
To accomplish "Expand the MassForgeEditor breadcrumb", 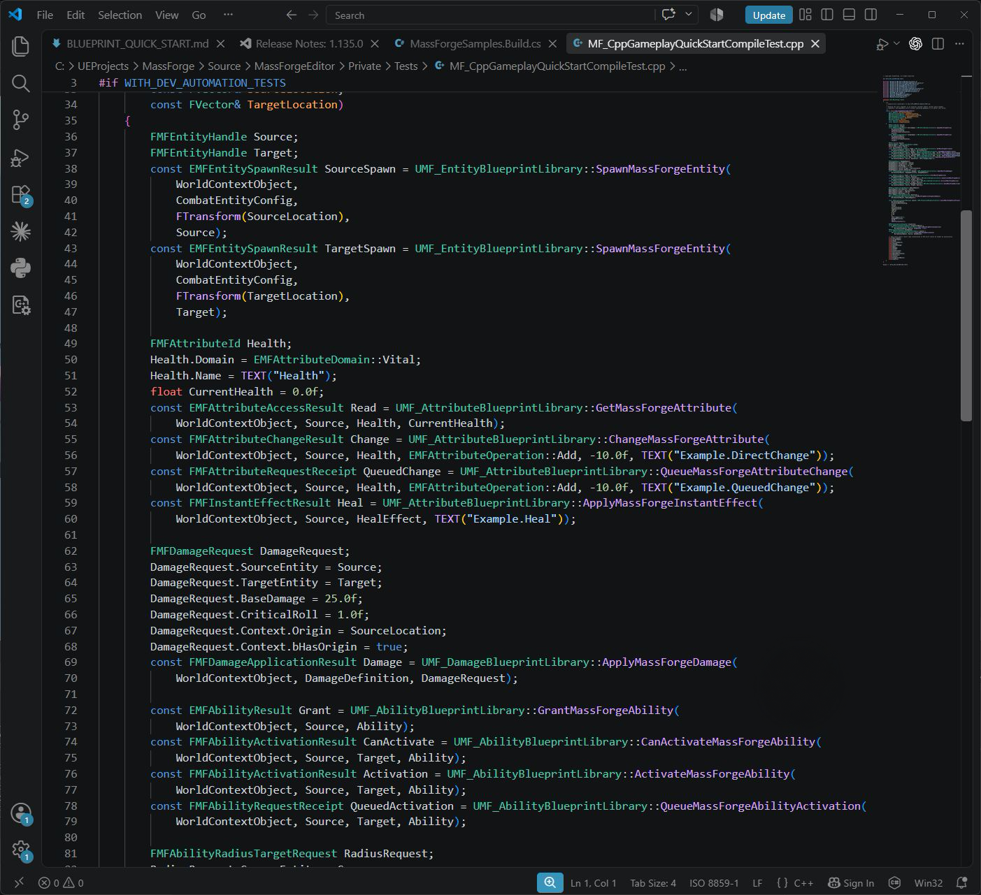I will pos(294,66).
